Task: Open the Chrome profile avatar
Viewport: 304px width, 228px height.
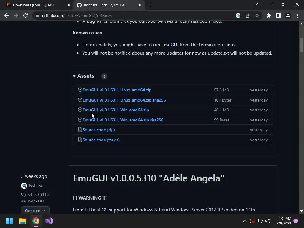Action: pos(288,15)
